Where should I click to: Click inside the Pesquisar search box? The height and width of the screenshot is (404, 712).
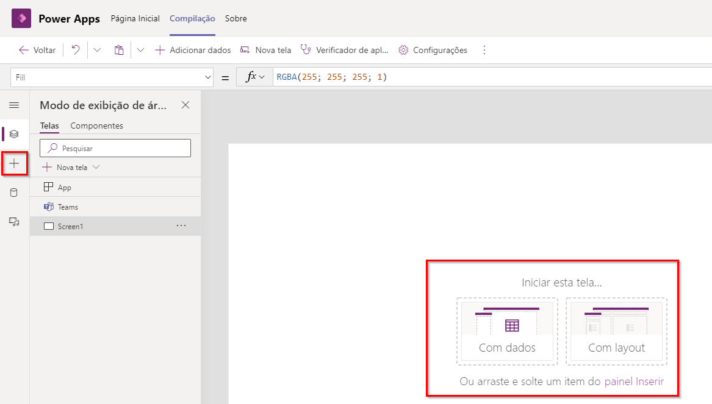click(115, 147)
